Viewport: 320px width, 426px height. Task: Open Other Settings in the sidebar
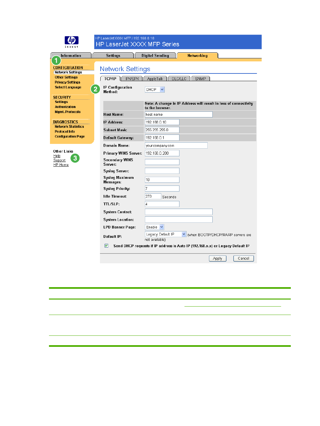(66, 77)
